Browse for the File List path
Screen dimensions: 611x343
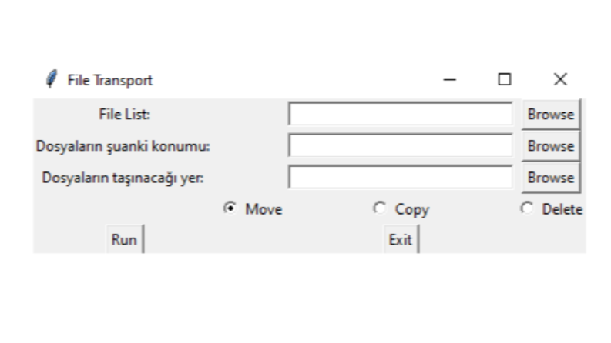click(551, 115)
